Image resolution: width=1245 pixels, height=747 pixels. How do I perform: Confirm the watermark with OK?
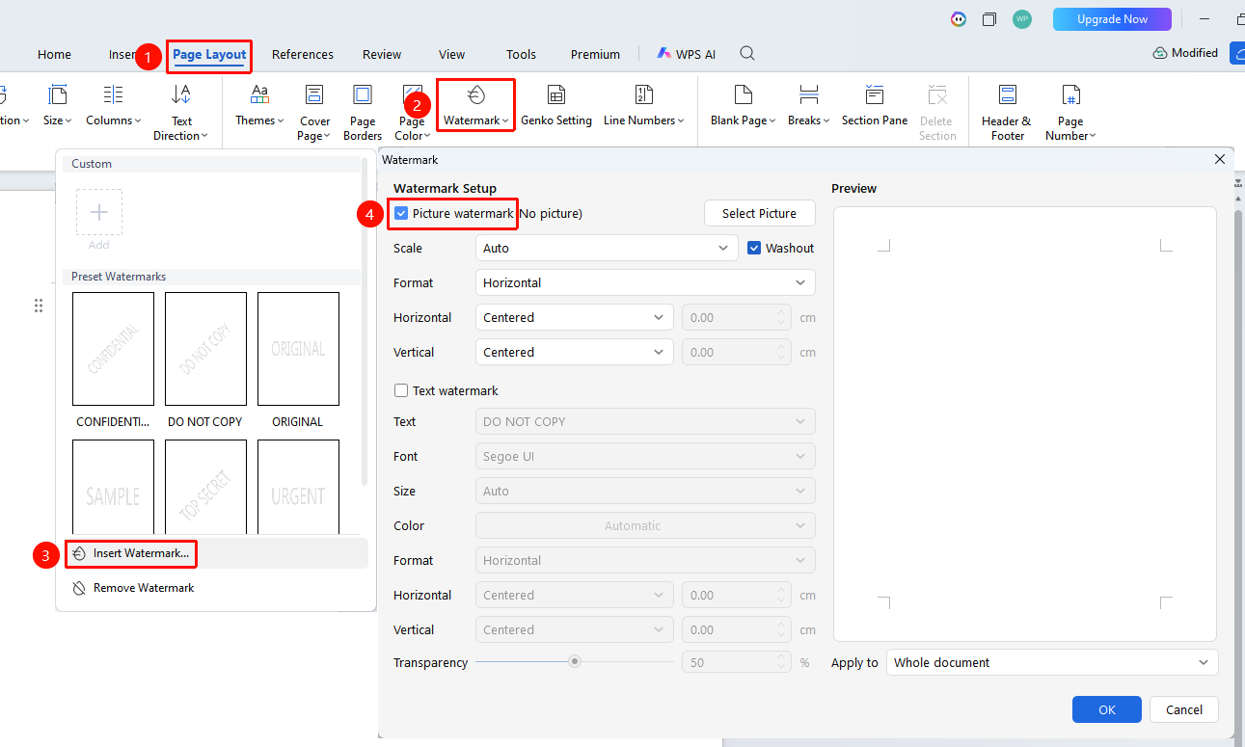1107,709
